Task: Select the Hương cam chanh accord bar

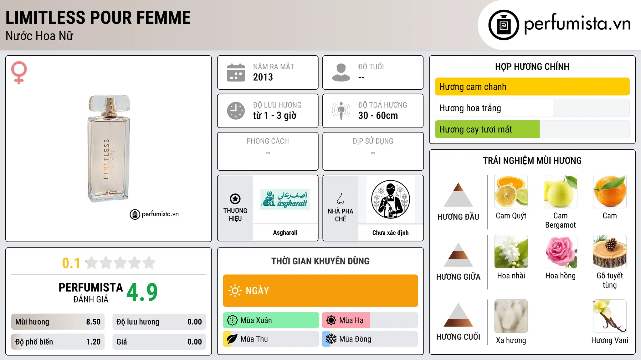Action: [532, 87]
